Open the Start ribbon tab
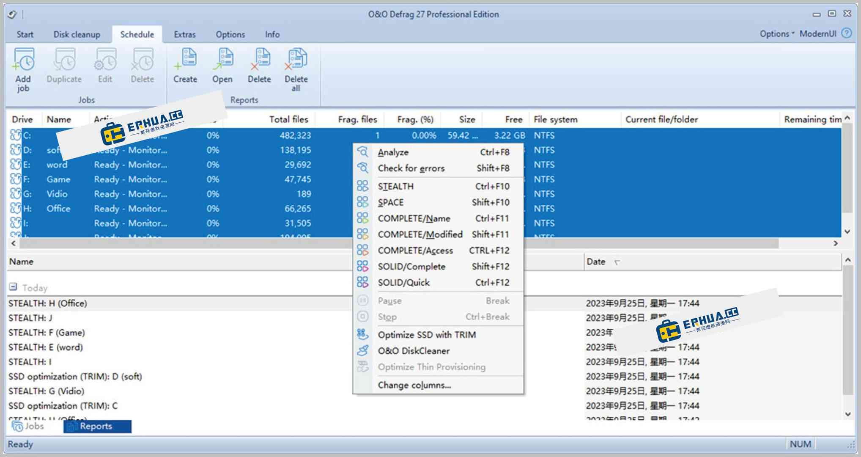 point(25,34)
